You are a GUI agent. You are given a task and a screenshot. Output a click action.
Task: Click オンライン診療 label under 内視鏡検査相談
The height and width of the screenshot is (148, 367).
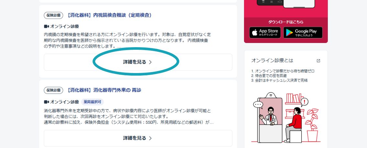point(64,26)
